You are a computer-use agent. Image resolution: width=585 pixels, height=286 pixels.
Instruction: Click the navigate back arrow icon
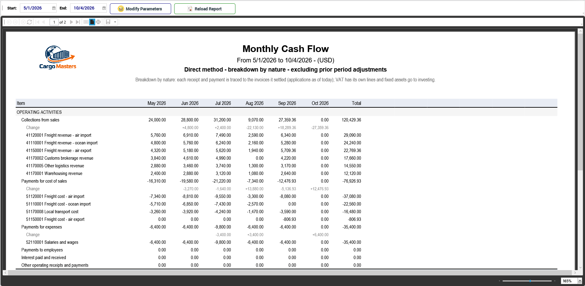(x=9, y=22)
